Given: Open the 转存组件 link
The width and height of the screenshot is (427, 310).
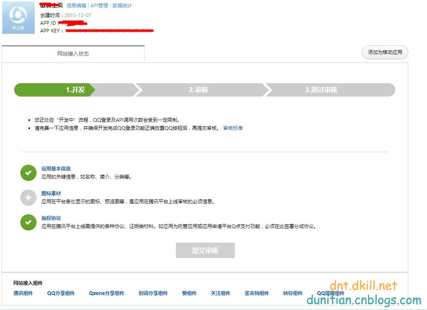Looking at the screenshot, I should [x=293, y=293].
